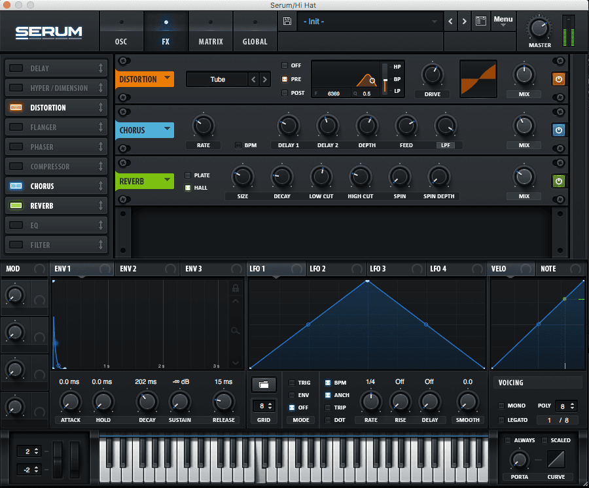The height and width of the screenshot is (488, 589).
Task: Enable LFO TRIG mode checkbox
Action: coord(291,383)
